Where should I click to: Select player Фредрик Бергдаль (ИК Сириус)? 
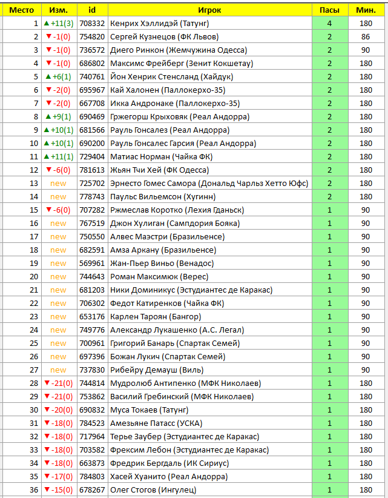[169, 463]
